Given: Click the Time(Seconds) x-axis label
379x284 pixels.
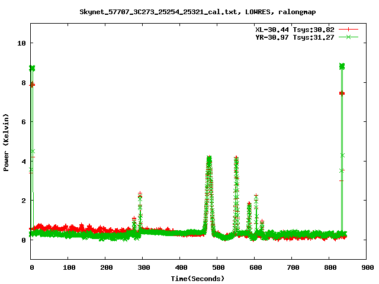Looking at the screenshot, I should tap(198, 279).
